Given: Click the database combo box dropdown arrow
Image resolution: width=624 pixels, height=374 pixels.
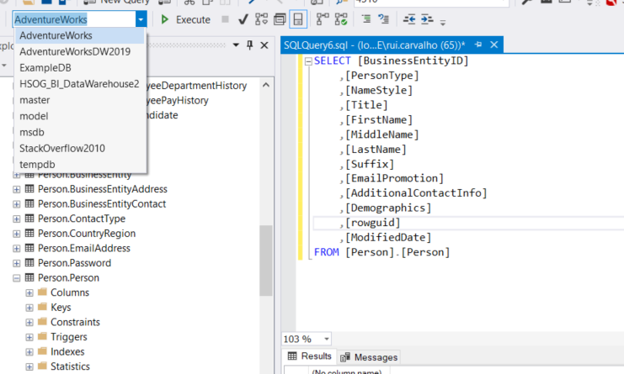Looking at the screenshot, I should pos(141,19).
